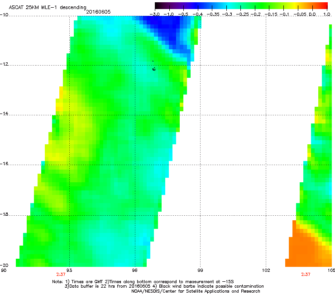Click the "NOAA/NESDIS/Center for Satellite Applications and Research" credit
This screenshot has width=335, height=294.
(x=196, y=291)
